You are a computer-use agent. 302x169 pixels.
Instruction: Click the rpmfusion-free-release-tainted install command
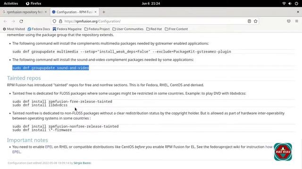coord(62,101)
